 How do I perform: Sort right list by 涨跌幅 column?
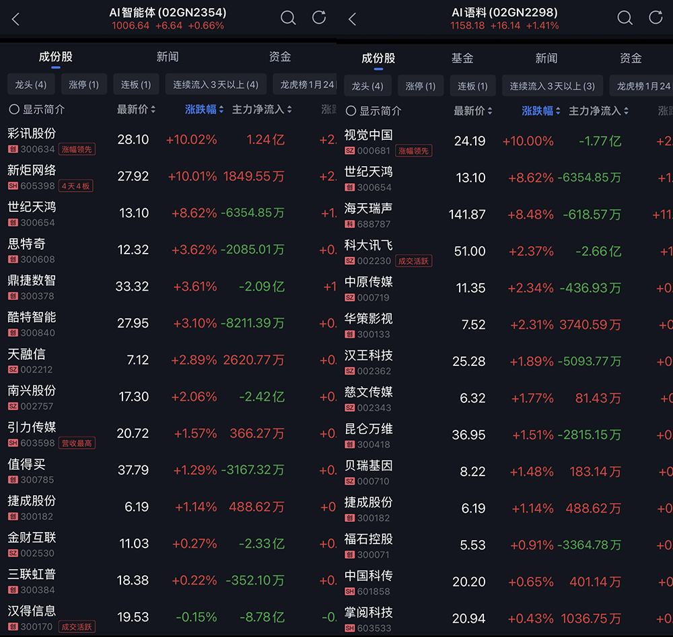tap(541, 110)
